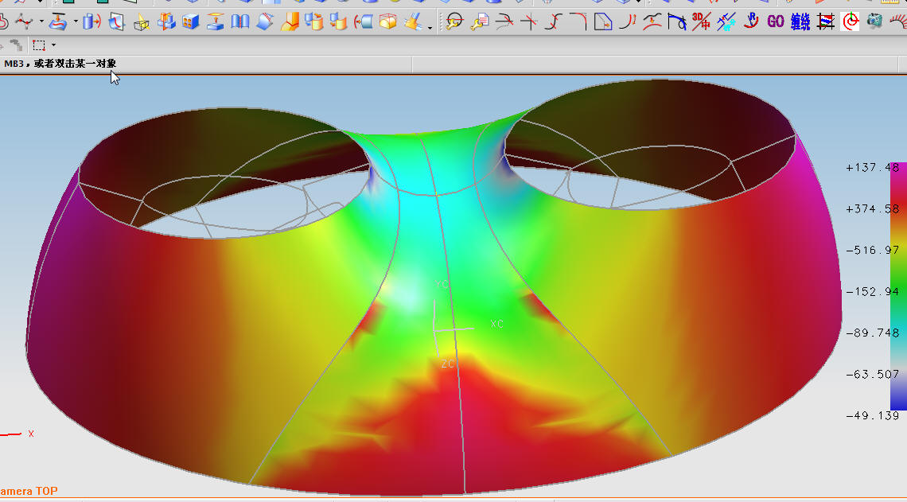Click the second blue and yellow replace face icon

coord(338,22)
